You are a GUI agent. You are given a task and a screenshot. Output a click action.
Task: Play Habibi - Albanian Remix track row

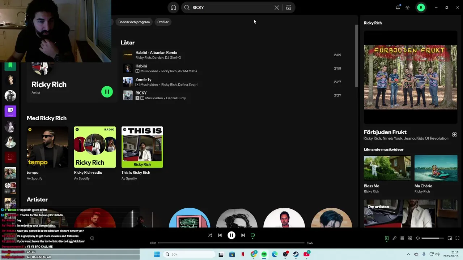231,55
